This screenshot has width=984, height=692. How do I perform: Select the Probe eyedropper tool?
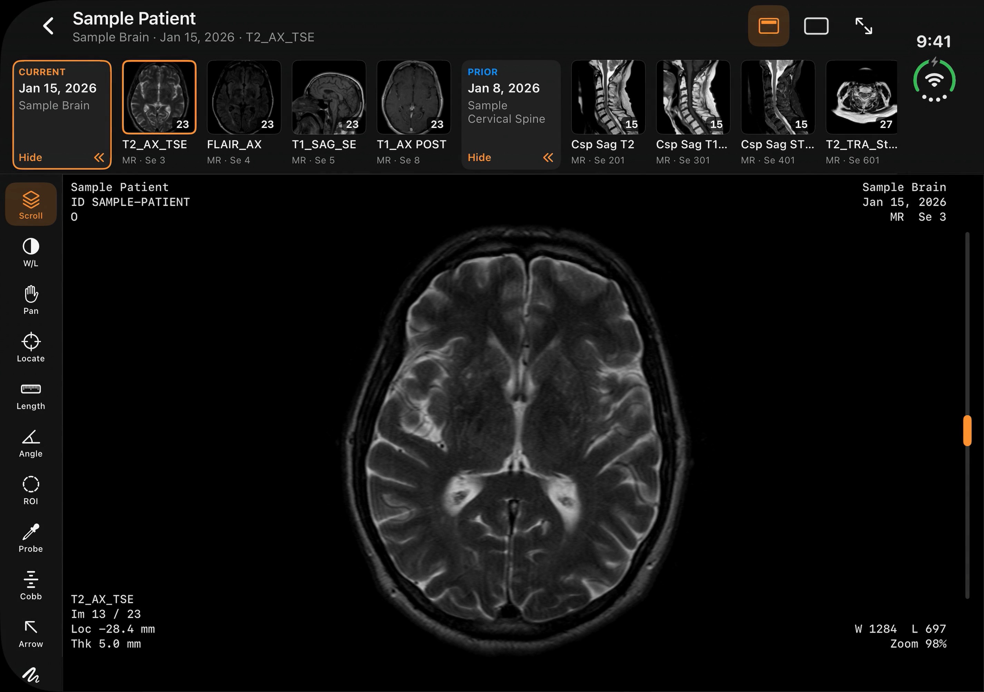coord(31,538)
